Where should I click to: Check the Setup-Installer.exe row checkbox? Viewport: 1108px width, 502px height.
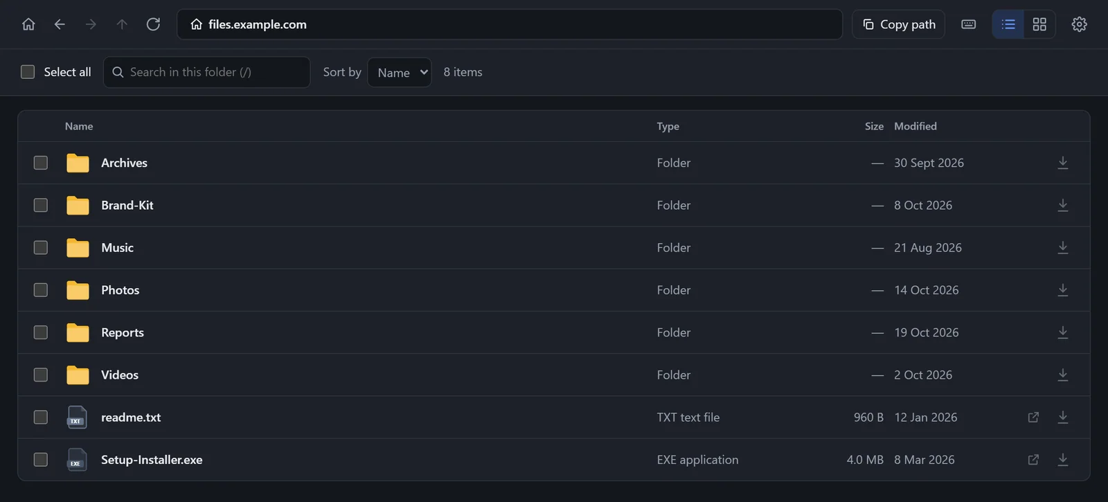click(x=41, y=460)
